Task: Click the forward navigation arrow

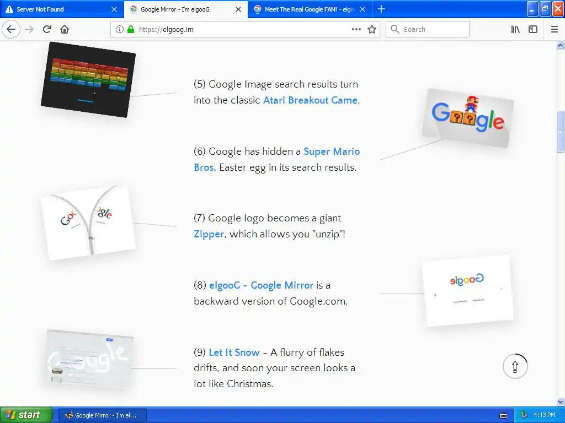Action: (x=29, y=29)
